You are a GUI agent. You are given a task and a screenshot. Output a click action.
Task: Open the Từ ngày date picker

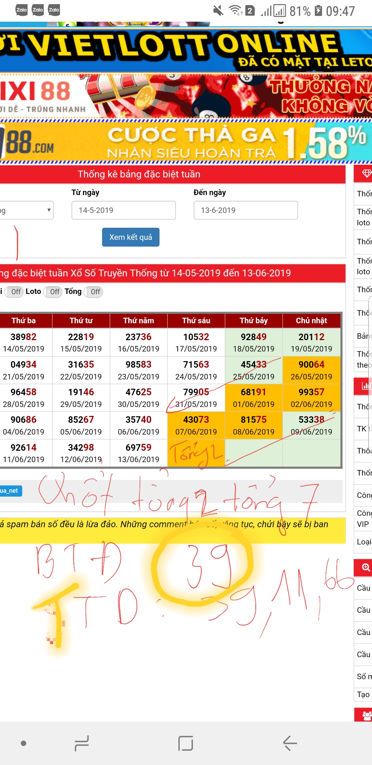click(x=124, y=210)
